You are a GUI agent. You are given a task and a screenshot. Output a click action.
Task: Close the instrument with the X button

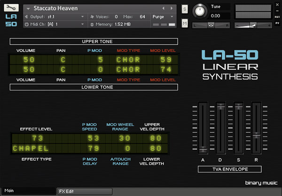click(277, 5)
